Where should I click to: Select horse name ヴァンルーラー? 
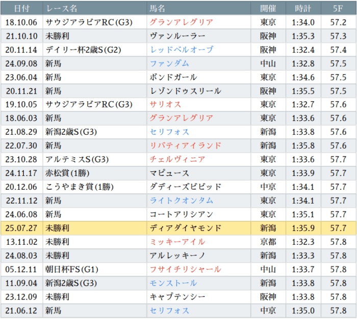(x=177, y=36)
